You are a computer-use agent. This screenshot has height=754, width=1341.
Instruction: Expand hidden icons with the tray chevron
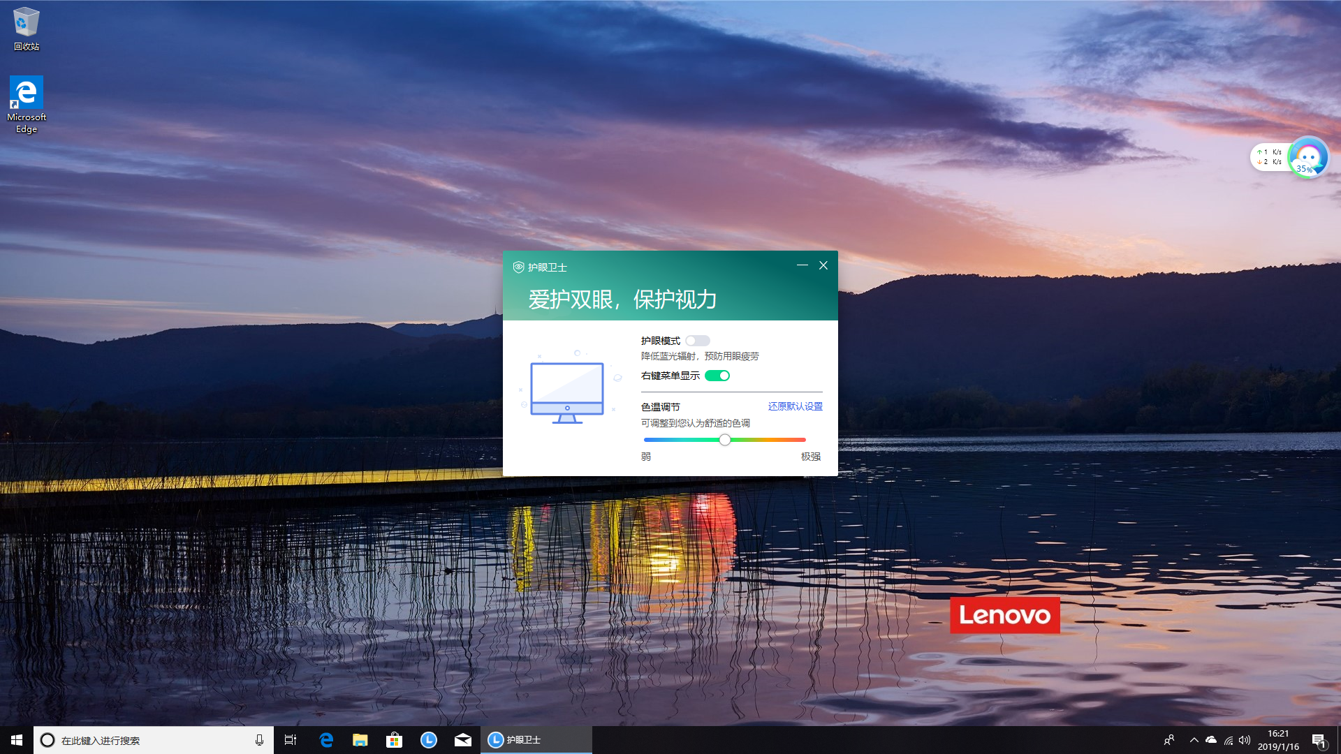1194,740
